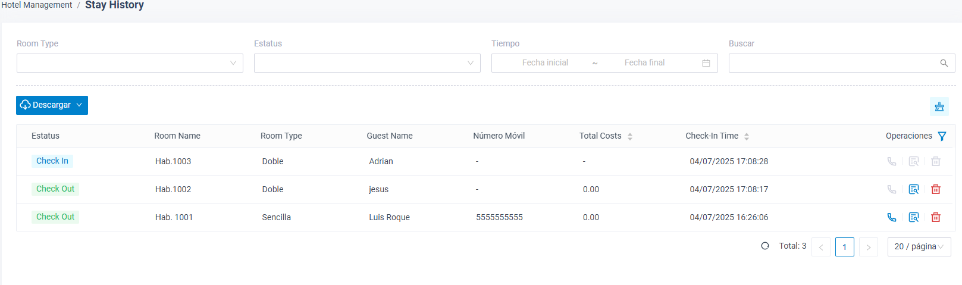The width and height of the screenshot is (962, 285).
Task: Go to Hotel Management breadcrumb
Action: click(x=36, y=5)
